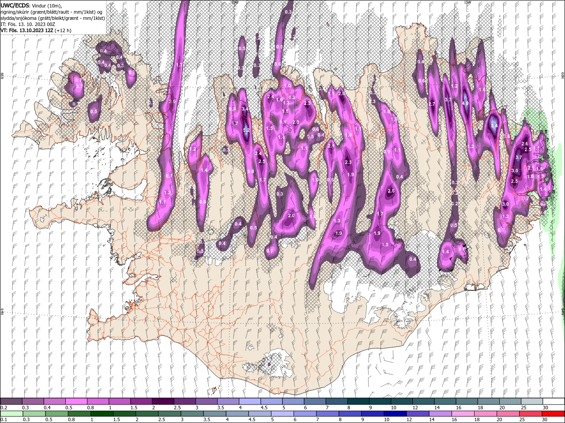Screen dimensions: 565x423
Task: Click the rain legend swatch between 2 and 2.5
Action: pos(148,414)
